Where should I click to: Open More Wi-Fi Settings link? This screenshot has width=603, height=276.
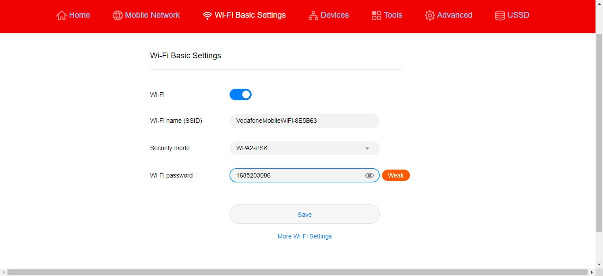(304, 236)
